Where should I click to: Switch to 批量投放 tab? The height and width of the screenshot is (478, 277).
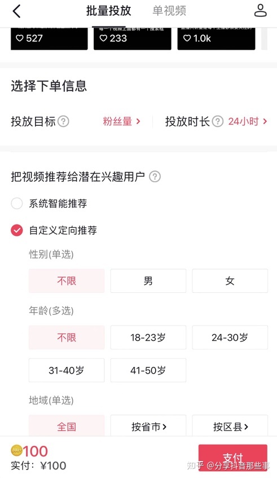click(108, 11)
